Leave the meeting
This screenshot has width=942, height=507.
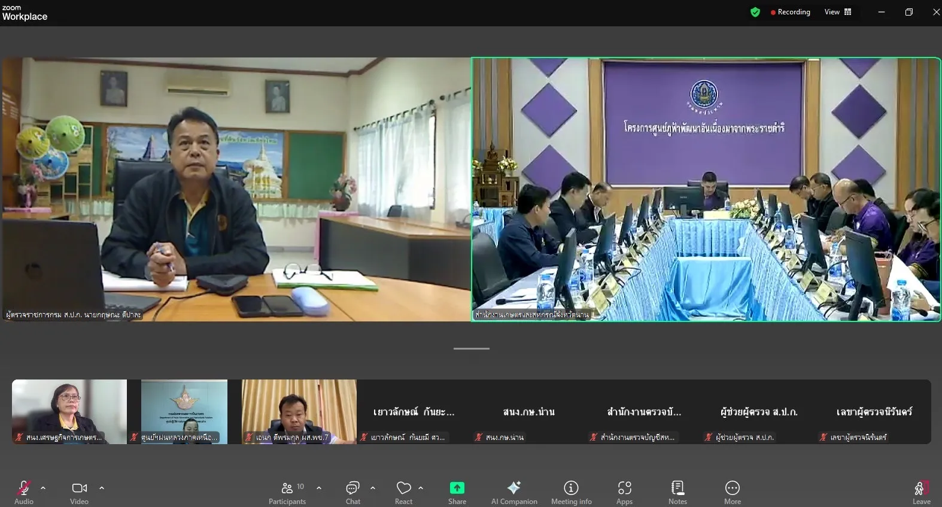pyautogui.click(x=921, y=492)
